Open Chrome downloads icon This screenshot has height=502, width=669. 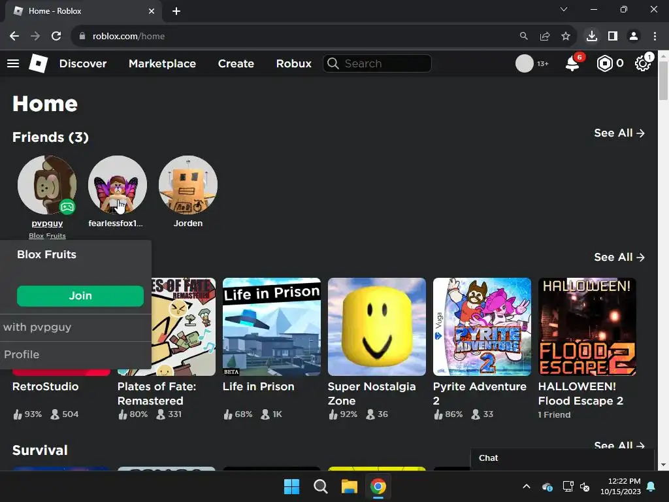[x=592, y=37]
